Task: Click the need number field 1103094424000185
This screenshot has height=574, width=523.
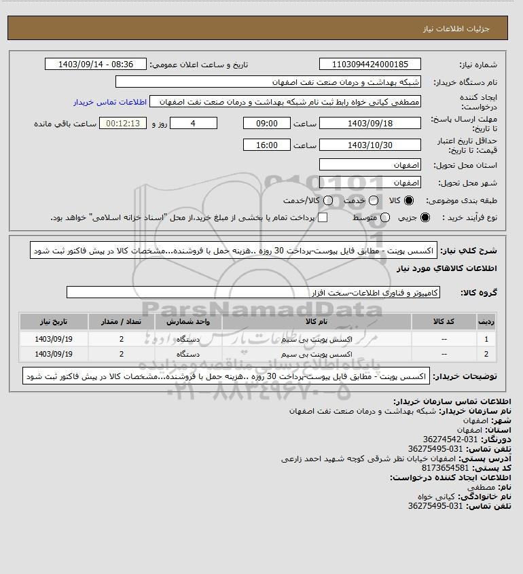Action: tap(370, 64)
